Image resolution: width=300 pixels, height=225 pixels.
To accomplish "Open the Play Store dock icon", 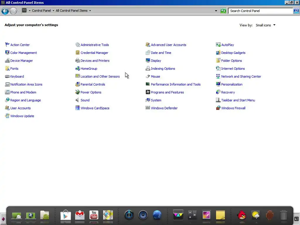I will tap(66, 215).
